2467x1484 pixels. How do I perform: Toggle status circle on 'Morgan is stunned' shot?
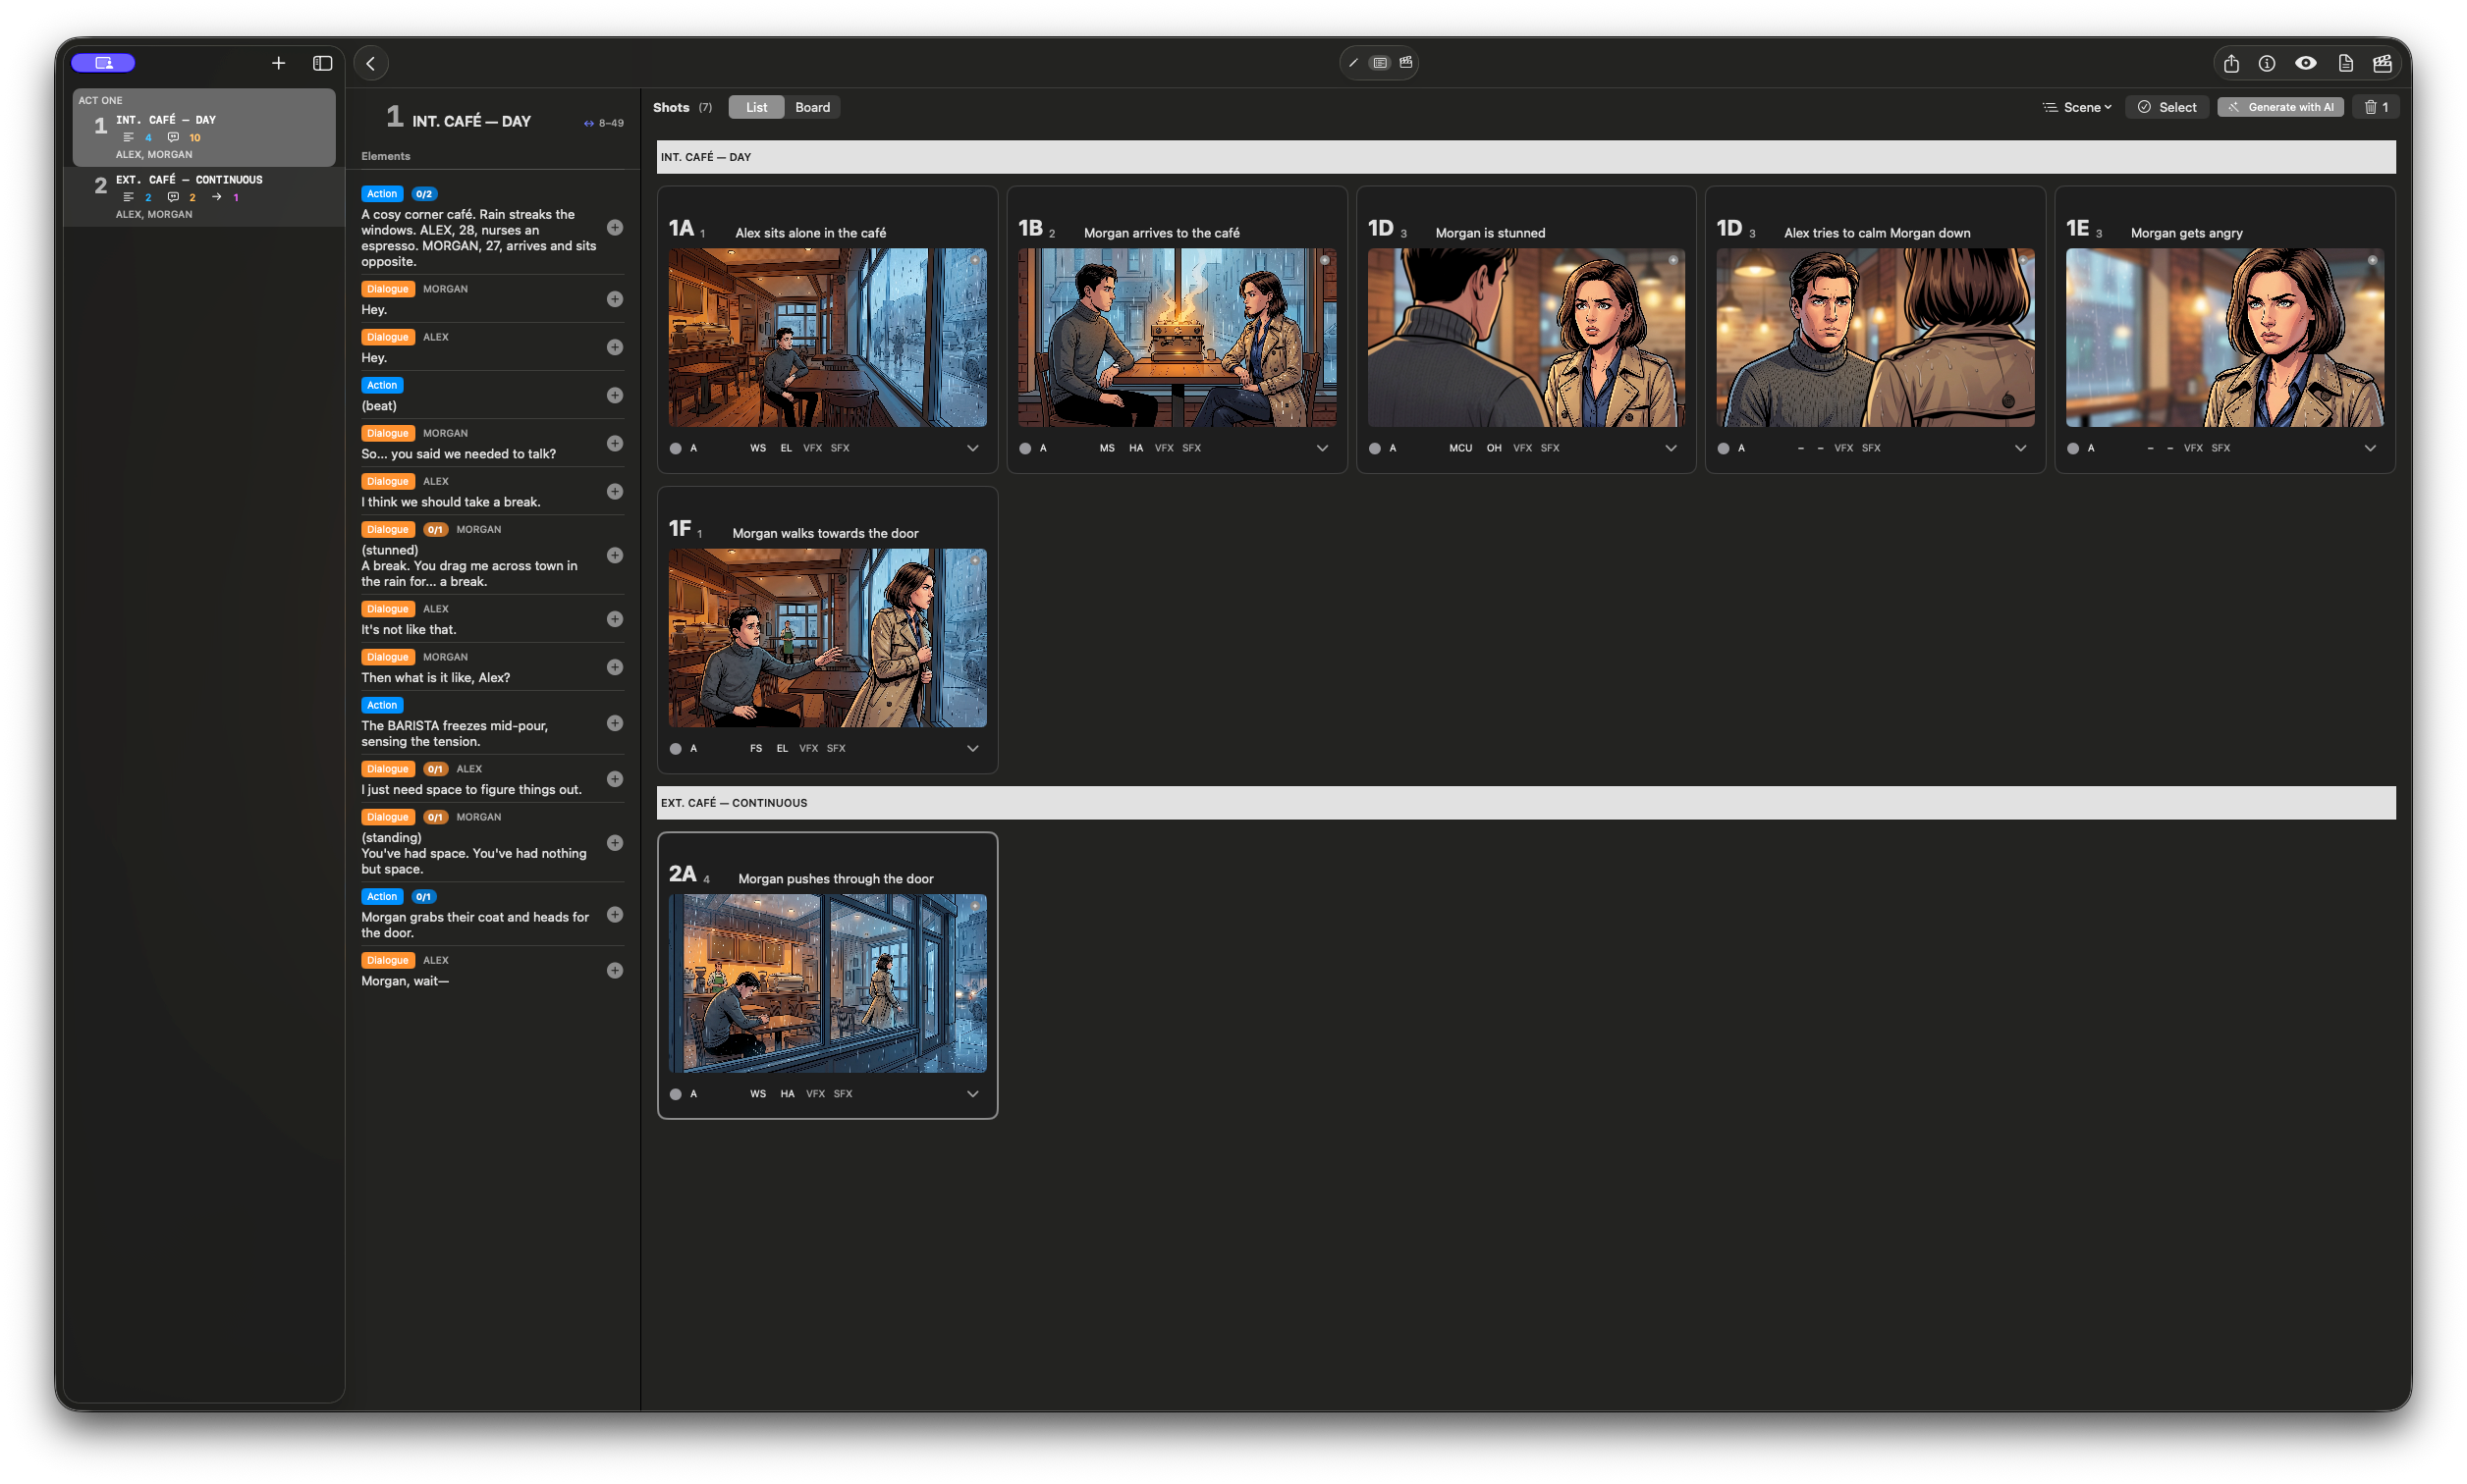[x=1375, y=449]
